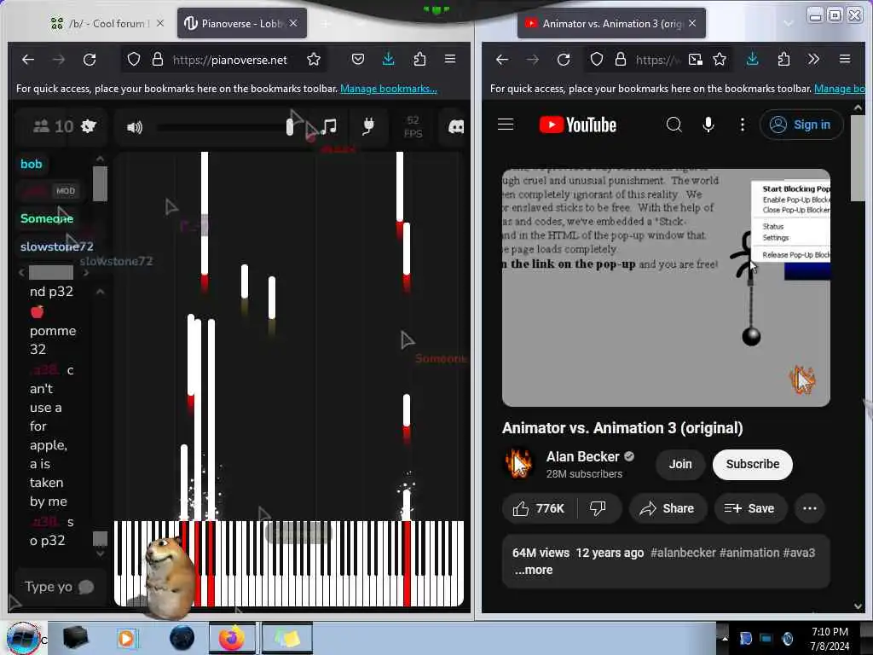The width and height of the screenshot is (873, 655).
Task: Focus the Type your message chat field
Action: point(49,587)
